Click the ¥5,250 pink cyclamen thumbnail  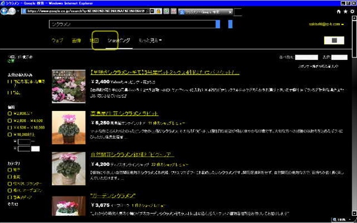point(69,128)
